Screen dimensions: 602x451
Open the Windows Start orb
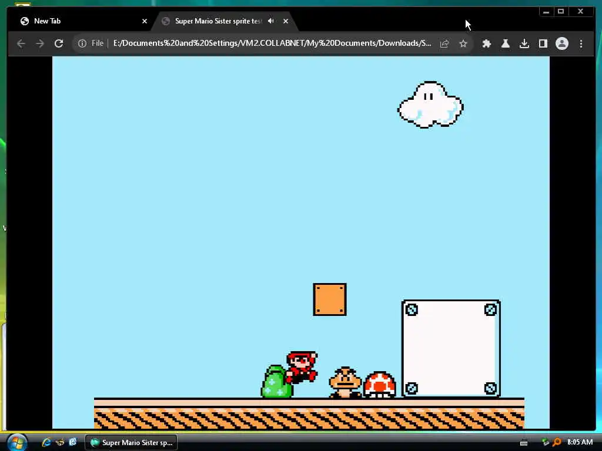click(x=17, y=442)
